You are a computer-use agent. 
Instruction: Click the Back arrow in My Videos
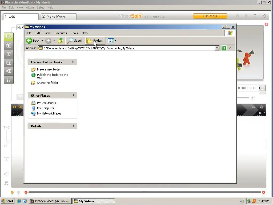click(29, 41)
